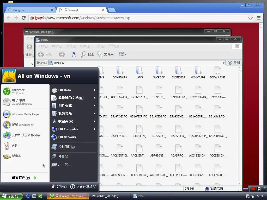Image resolution: width=267 pixels, height=200 pixels.
Task: Toggle the Folders (文件夹) pane button
Action: pos(106,54)
